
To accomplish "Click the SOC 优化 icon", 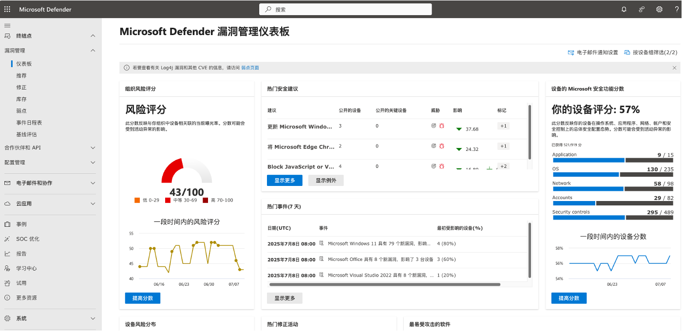I will click(x=7, y=239).
